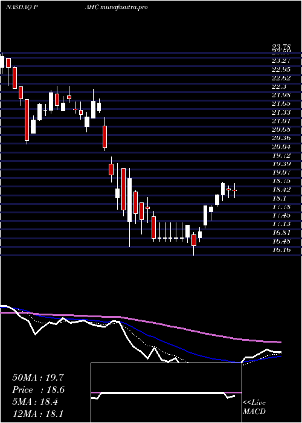Click the 16.81 price axis label
Viewport: 302px width, 423px height.
point(282,233)
